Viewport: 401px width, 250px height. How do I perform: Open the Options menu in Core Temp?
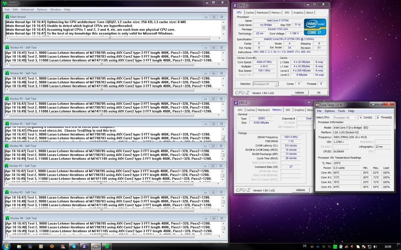pyautogui.click(x=330, y=111)
